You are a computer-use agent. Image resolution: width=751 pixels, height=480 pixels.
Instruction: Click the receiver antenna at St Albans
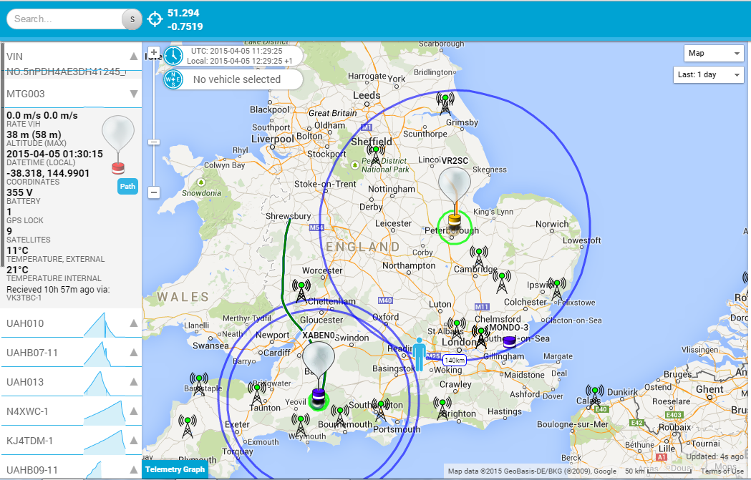[457, 329]
